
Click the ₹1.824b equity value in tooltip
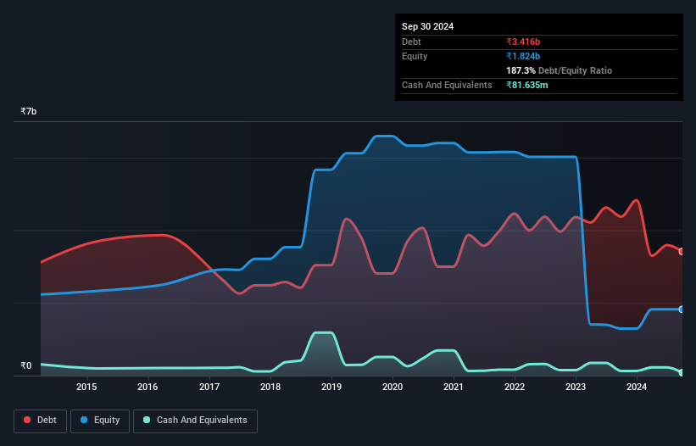coord(523,56)
